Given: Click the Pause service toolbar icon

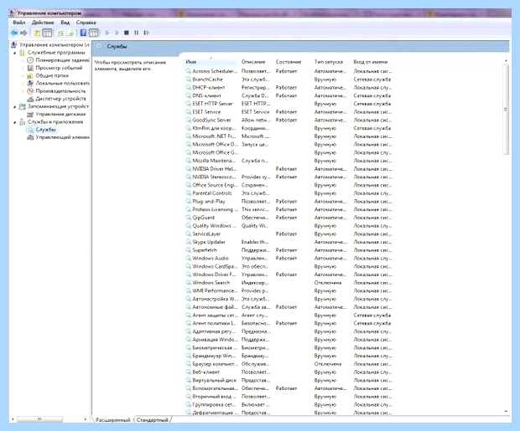Looking at the screenshot, I should tap(137, 33).
